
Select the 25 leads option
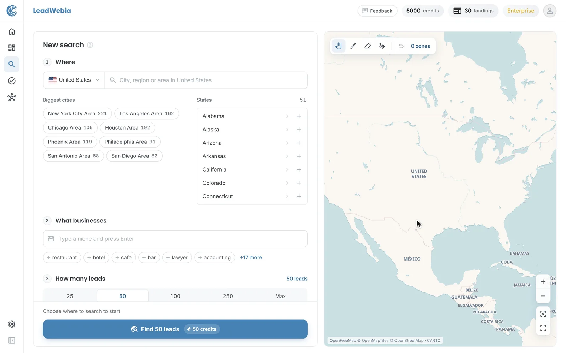(70, 296)
